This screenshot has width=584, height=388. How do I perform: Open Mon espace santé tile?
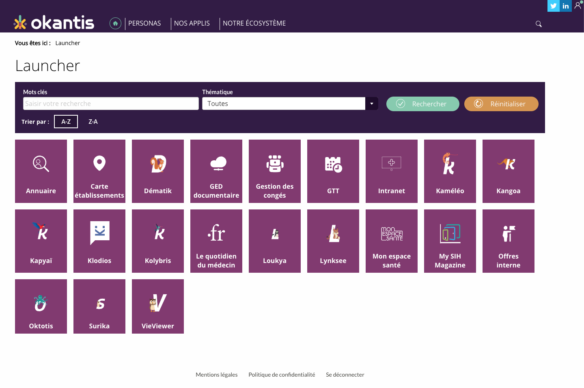tap(392, 241)
